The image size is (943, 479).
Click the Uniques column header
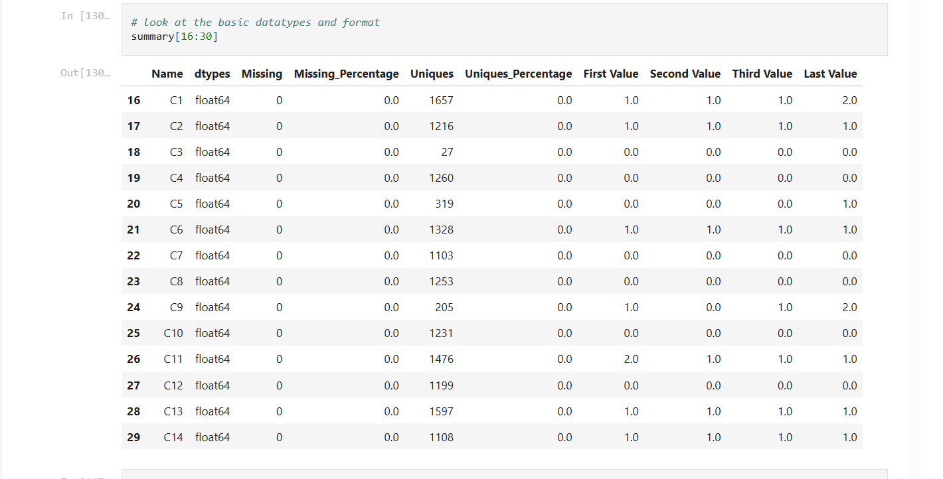click(x=432, y=74)
